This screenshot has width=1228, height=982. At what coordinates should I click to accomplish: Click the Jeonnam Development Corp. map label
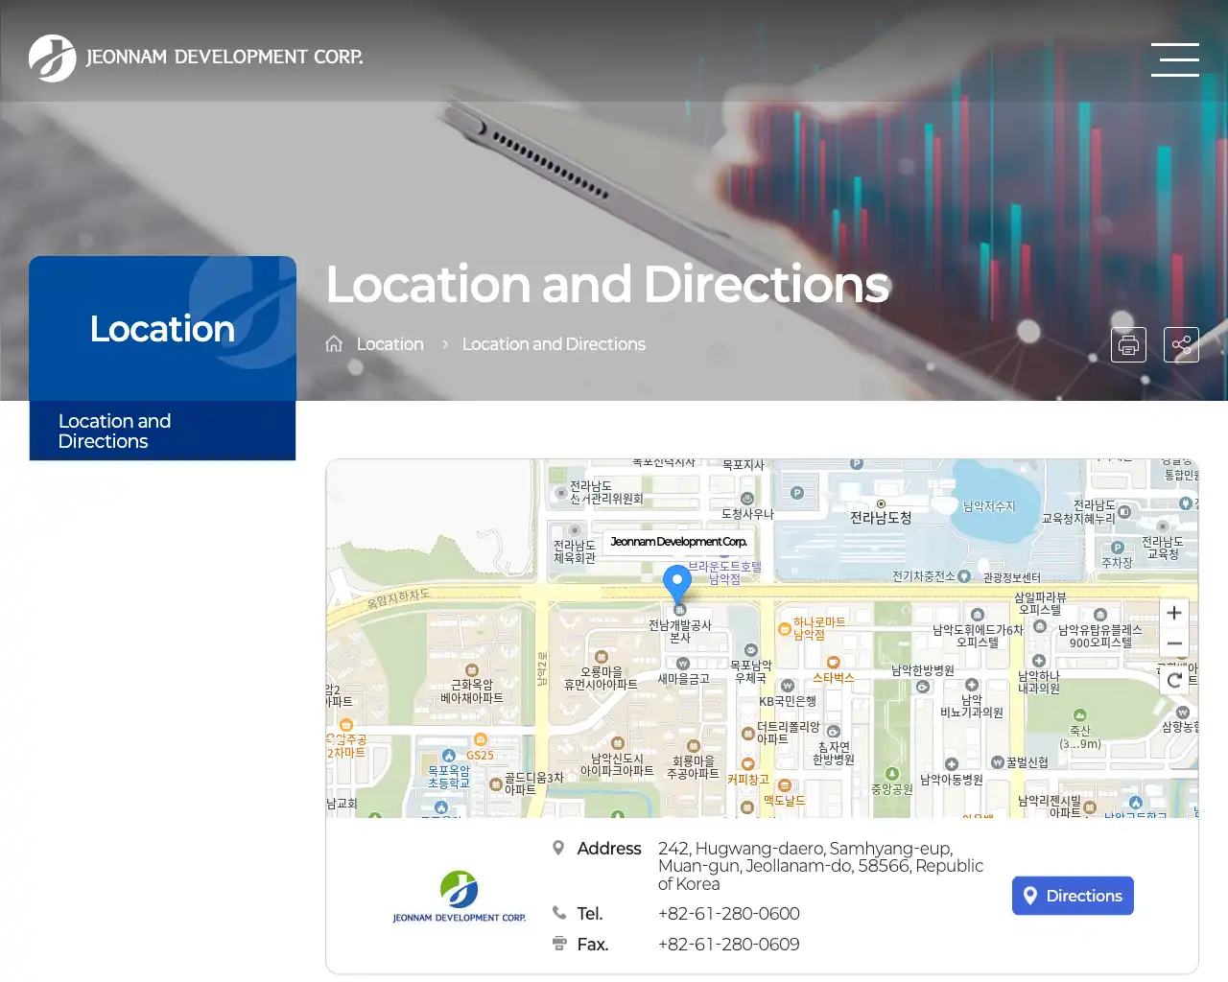[x=678, y=542]
